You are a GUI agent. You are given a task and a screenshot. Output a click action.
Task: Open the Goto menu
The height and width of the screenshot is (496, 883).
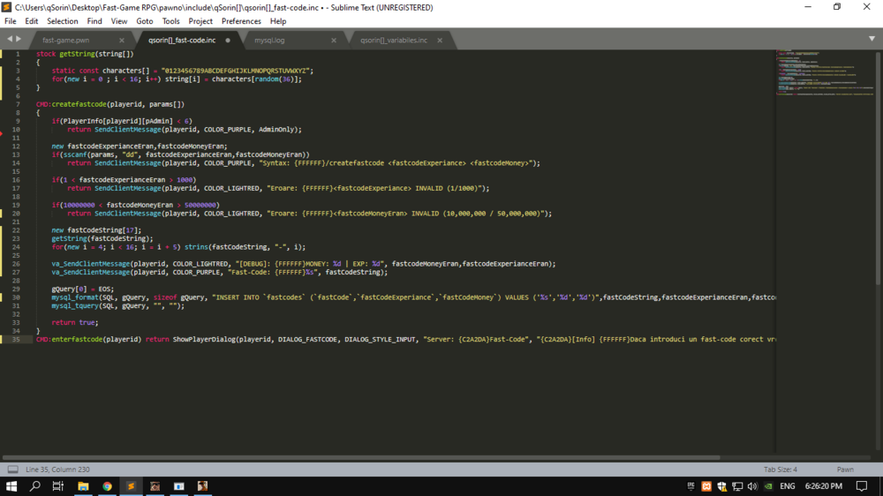[x=145, y=21]
